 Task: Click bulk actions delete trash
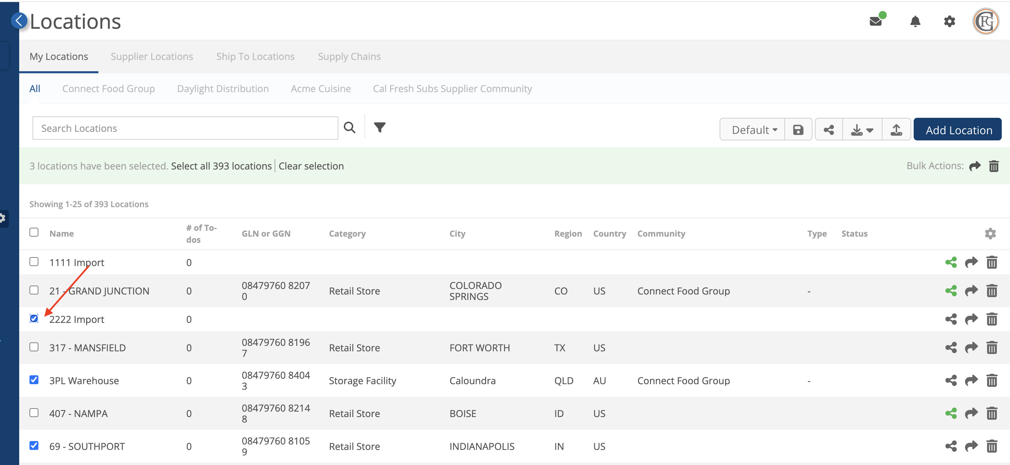point(994,166)
